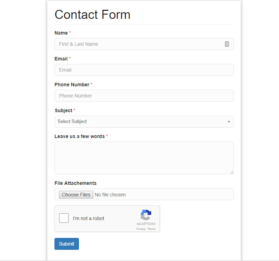Check the "I'm not a robot" checkbox
This screenshot has height=261, width=279.
[64, 218]
